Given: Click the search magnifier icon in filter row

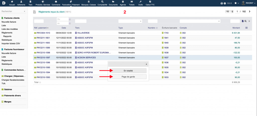Looking at the screenshot, I should pos(245,21).
